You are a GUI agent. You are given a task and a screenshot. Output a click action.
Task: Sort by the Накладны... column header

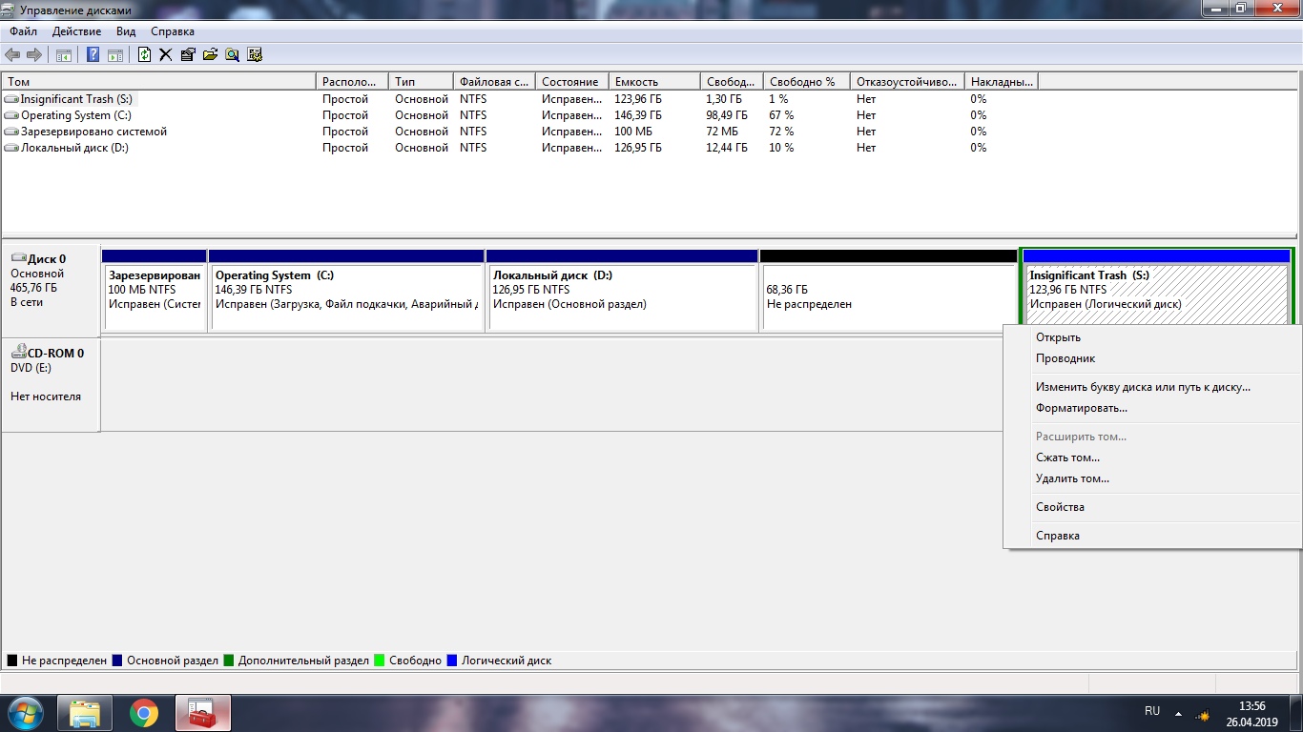[1001, 82]
